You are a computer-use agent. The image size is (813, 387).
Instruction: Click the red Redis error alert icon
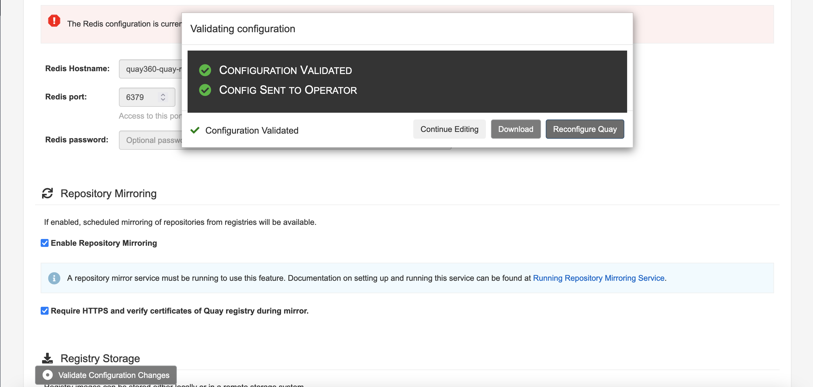(54, 21)
